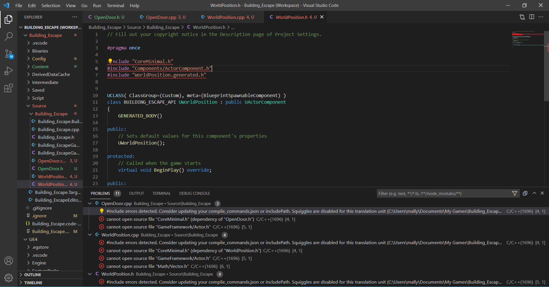549x287 pixels.
Task: Open the Source Control view
Action: click(9, 53)
